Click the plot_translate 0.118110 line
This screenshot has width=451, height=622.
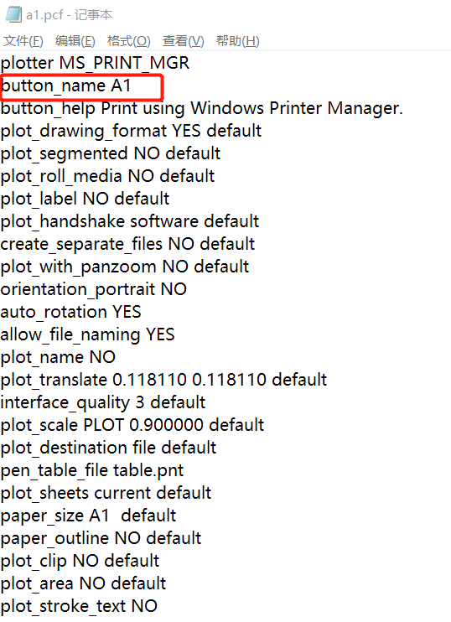[x=163, y=380]
